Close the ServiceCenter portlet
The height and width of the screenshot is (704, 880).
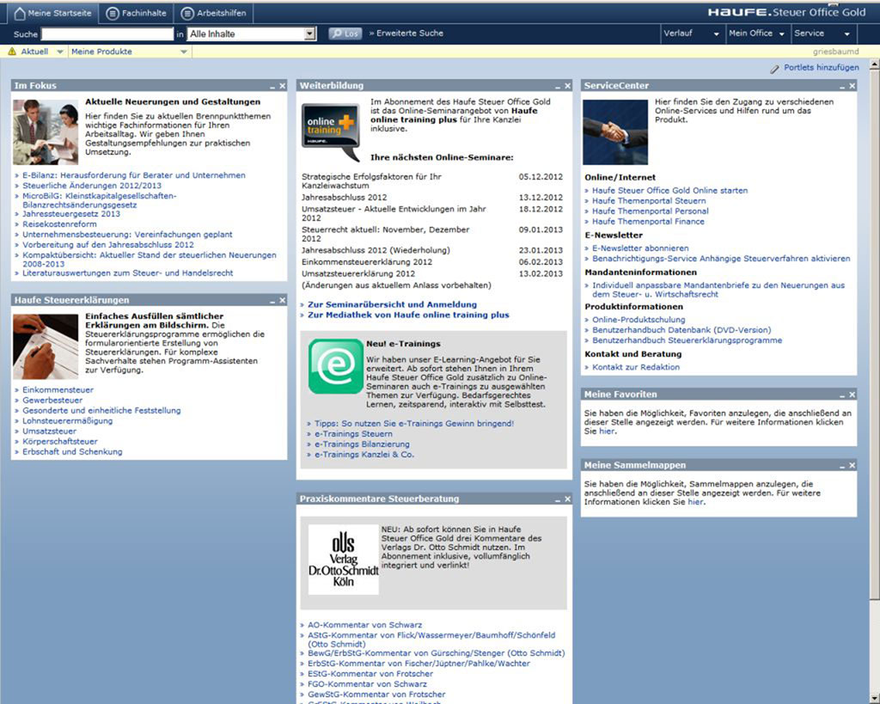[852, 86]
